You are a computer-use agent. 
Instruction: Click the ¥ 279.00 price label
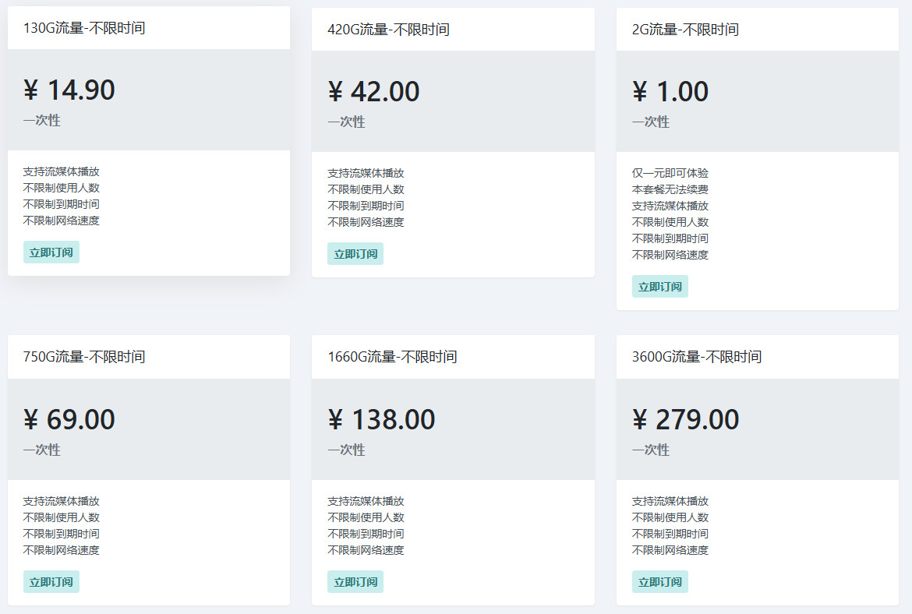[684, 419]
